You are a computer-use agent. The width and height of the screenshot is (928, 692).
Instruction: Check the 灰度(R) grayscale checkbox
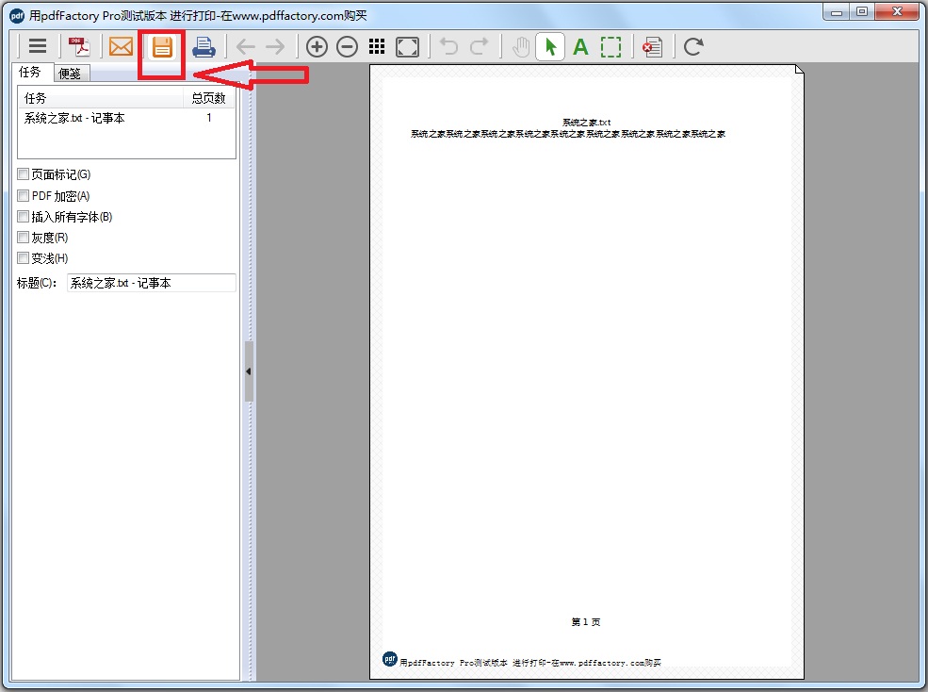coord(23,237)
